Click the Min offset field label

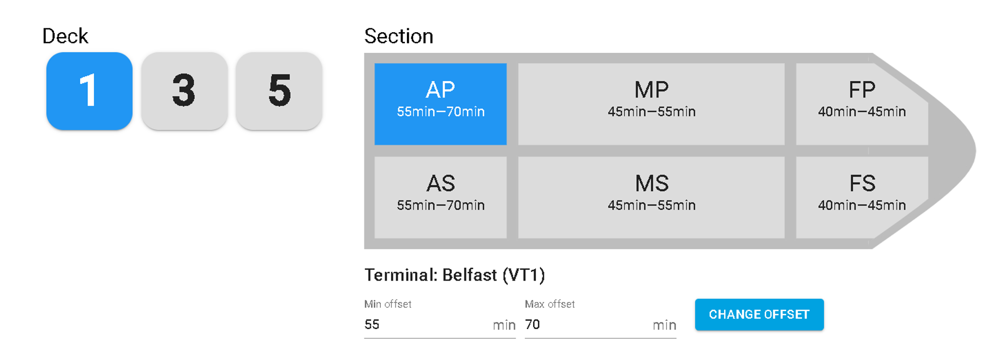tap(387, 304)
